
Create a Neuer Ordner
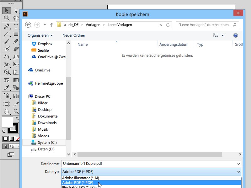click(x=74, y=35)
